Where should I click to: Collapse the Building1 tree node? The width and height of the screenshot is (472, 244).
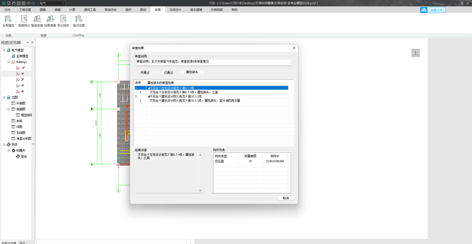(8, 62)
